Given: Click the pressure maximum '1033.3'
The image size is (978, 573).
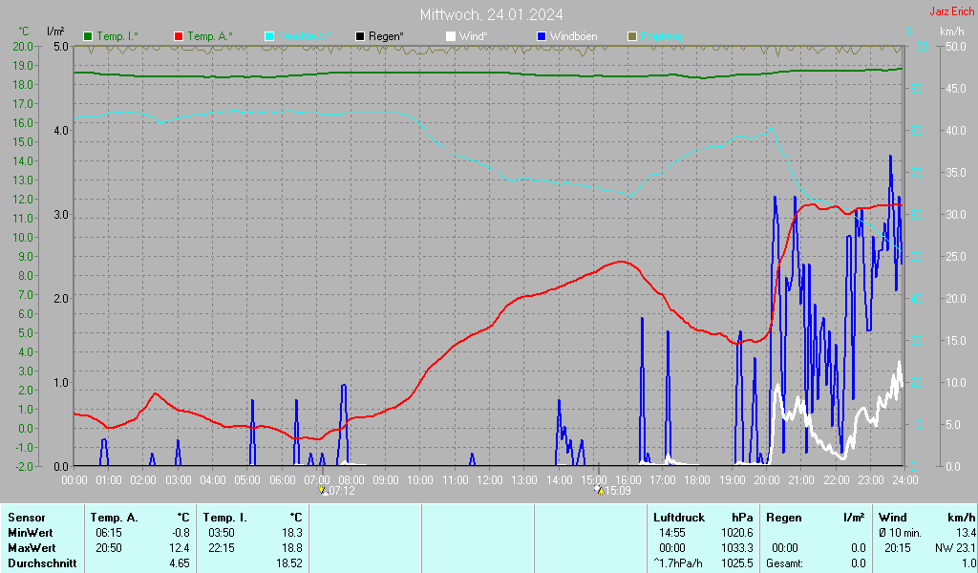Looking at the screenshot, I should point(737,548).
